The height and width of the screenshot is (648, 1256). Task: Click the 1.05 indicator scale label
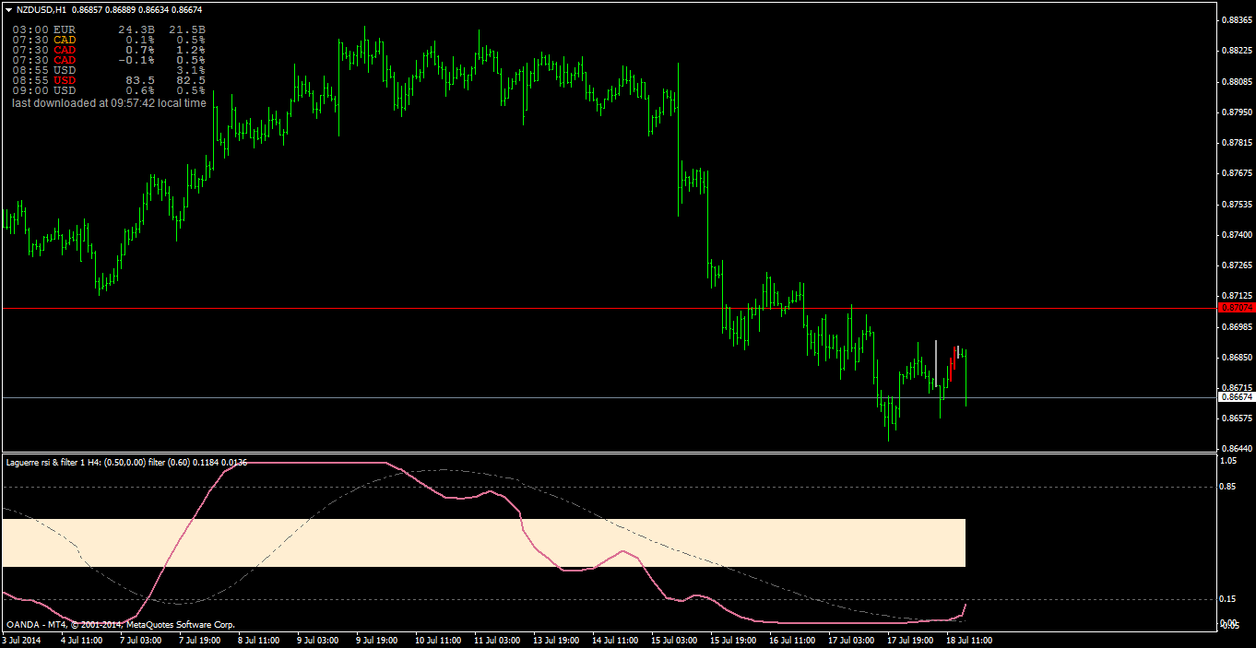click(x=1228, y=460)
